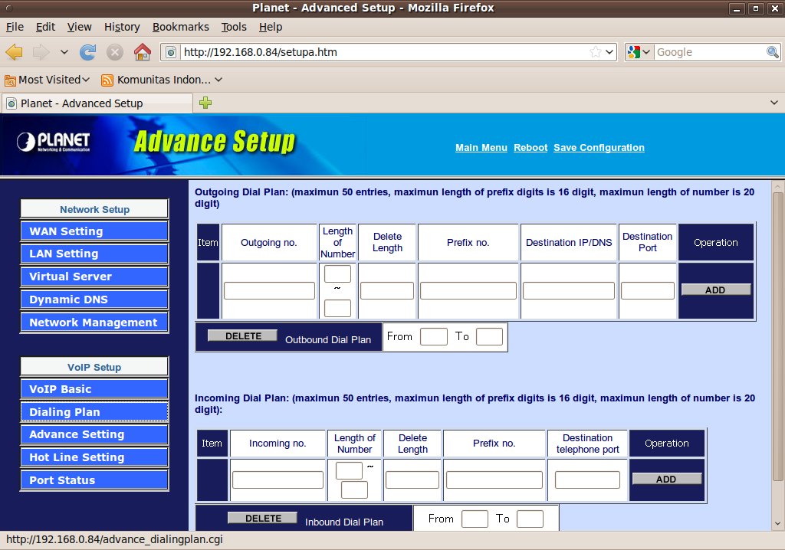Expand the Komunitas Indon bookmark dropdown
The width and height of the screenshot is (785, 550).
(x=218, y=80)
